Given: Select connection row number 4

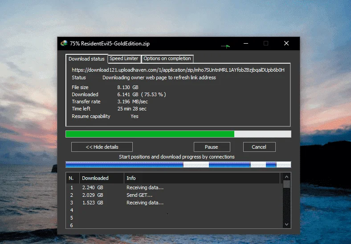Looking at the screenshot, I should (173, 211).
